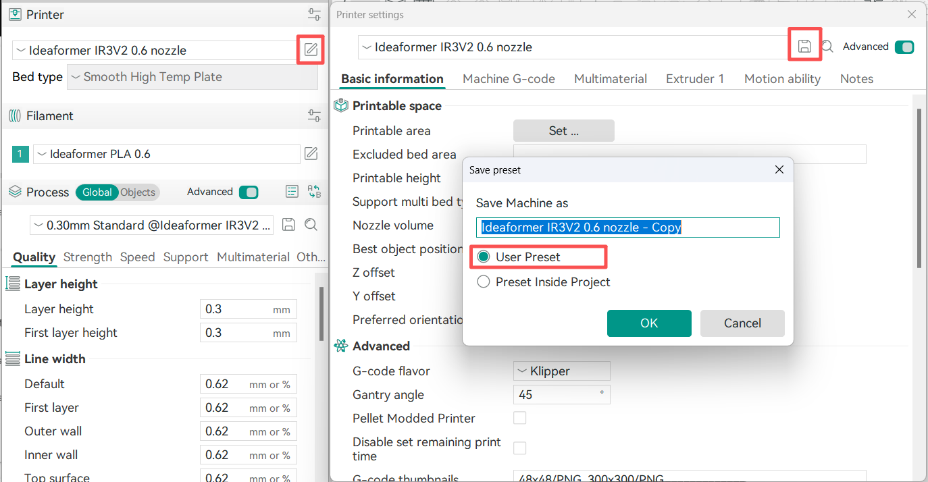Open the printer preset dropdown in left panel

click(155, 50)
